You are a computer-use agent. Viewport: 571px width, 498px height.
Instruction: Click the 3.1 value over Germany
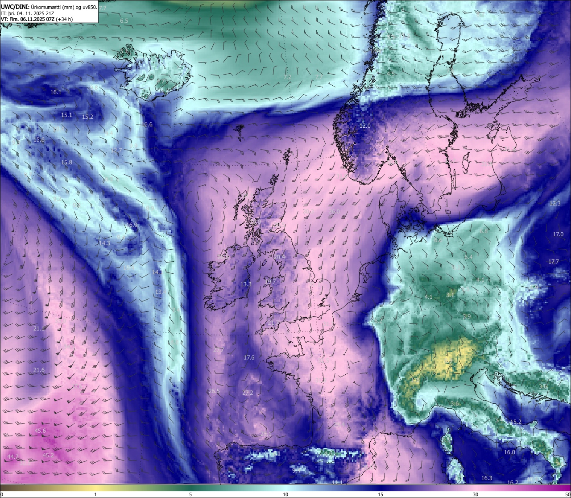(x=450, y=295)
